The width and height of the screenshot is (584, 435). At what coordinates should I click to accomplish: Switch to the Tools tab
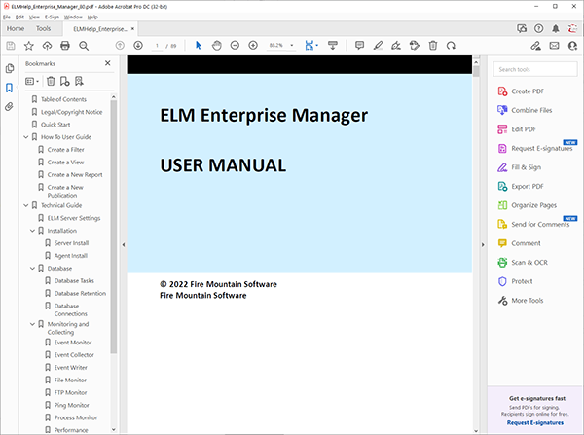point(43,28)
